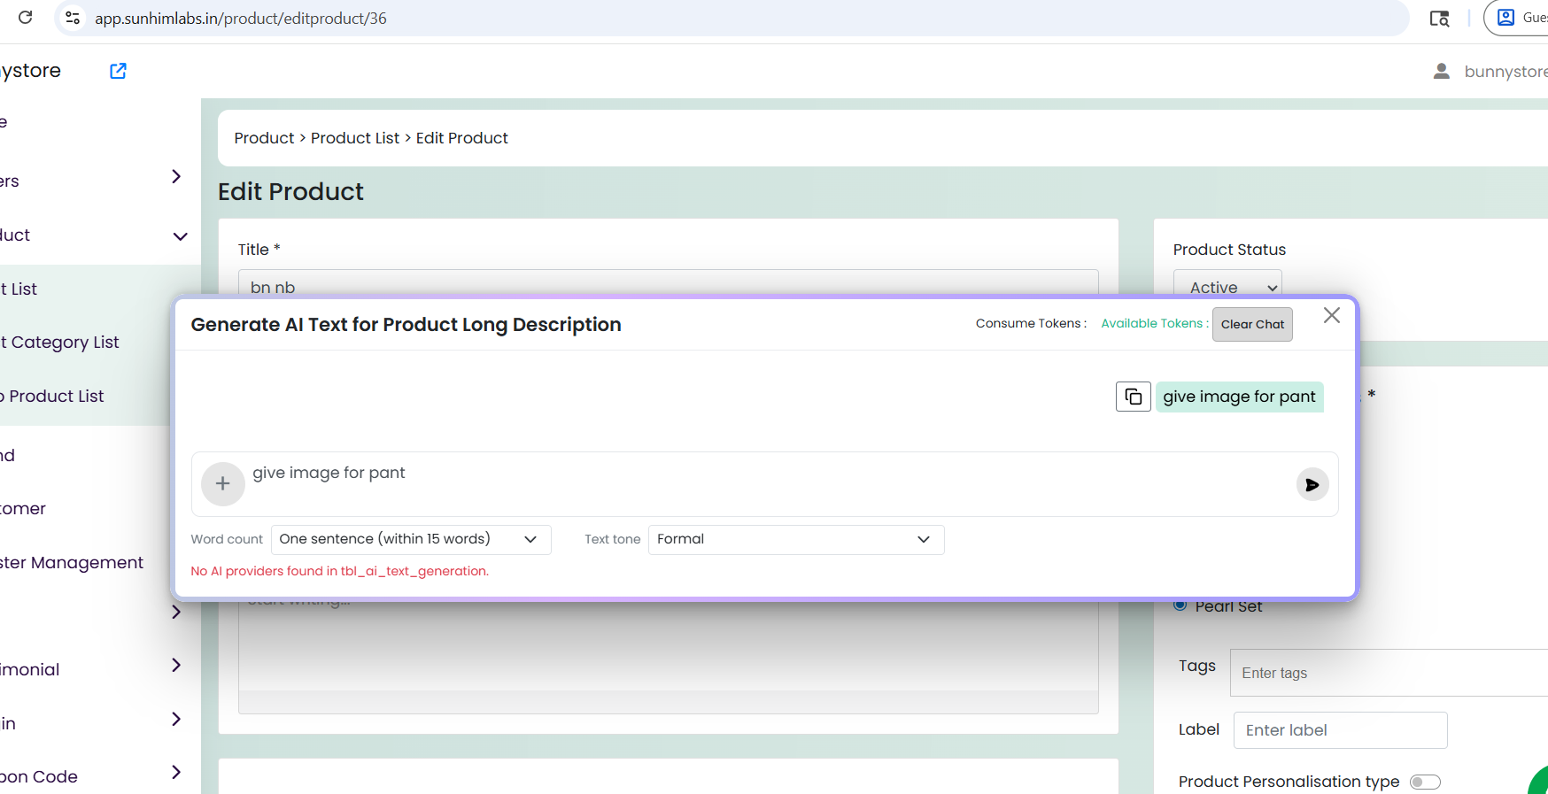1548x794 pixels.
Task: Open the Word count dropdown
Action: pyautogui.click(x=411, y=539)
